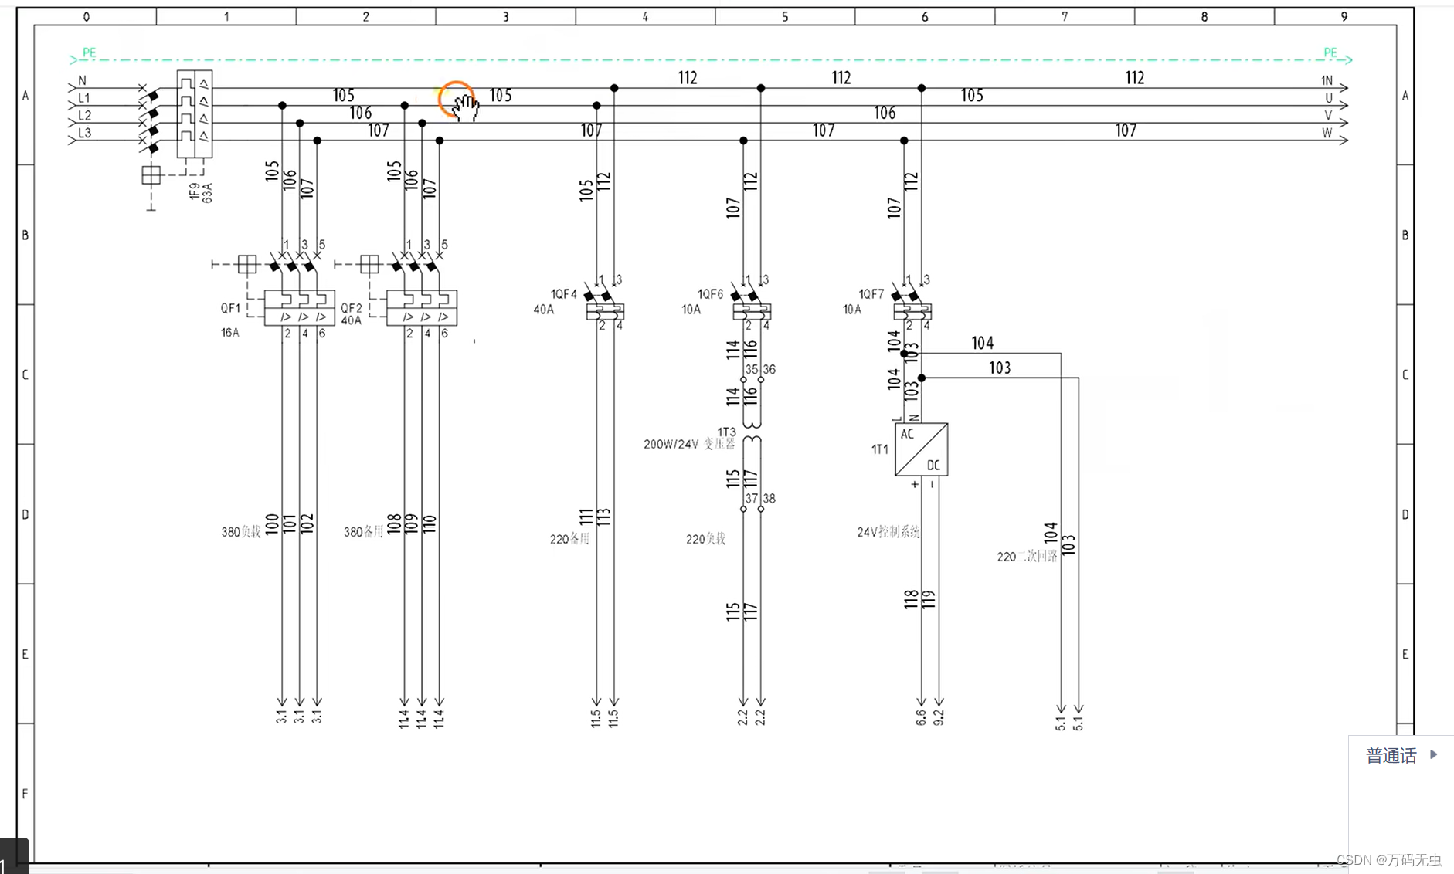Select wire number 111
This screenshot has width=1454, height=874.
pyautogui.click(x=586, y=517)
